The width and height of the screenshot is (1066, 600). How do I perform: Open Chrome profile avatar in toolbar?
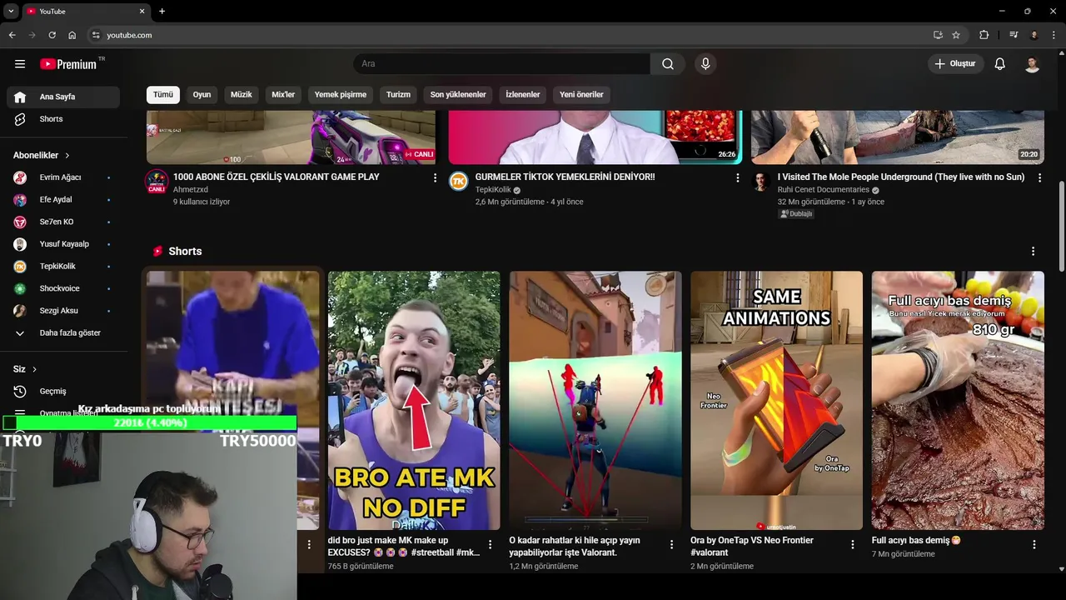click(1034, 35)
